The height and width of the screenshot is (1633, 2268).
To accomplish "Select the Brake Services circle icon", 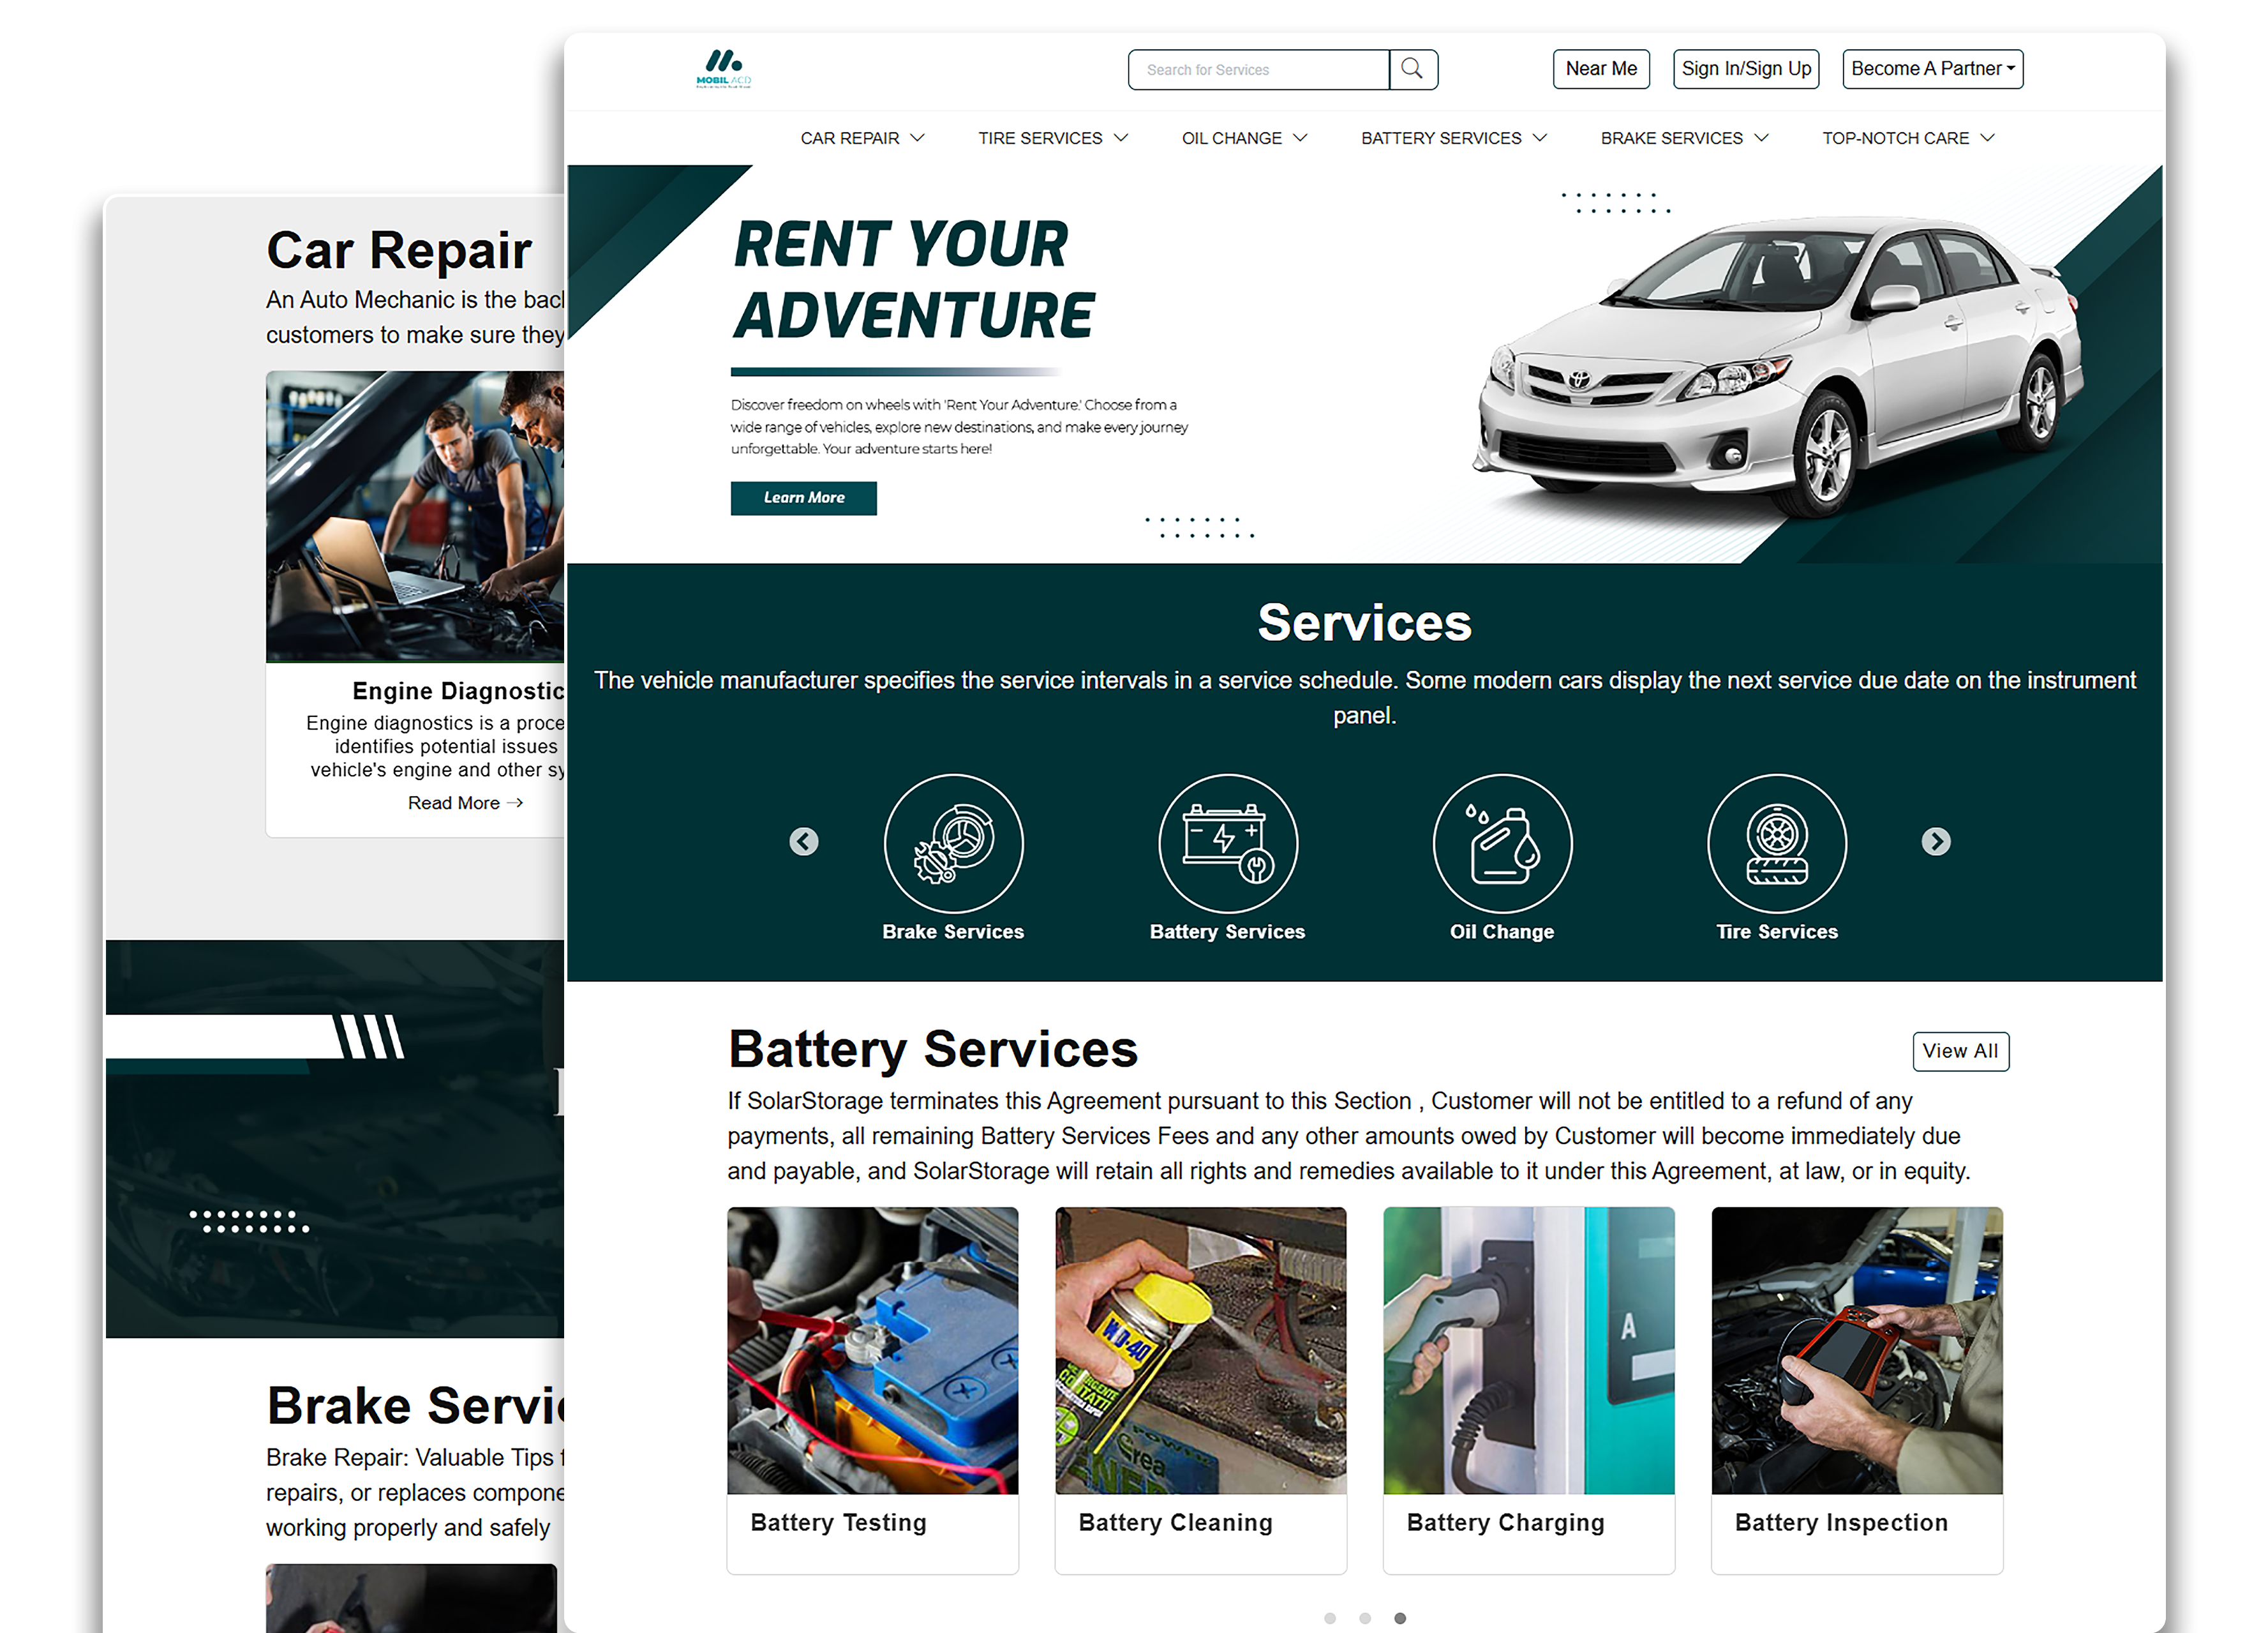I will tap(953, 843).
